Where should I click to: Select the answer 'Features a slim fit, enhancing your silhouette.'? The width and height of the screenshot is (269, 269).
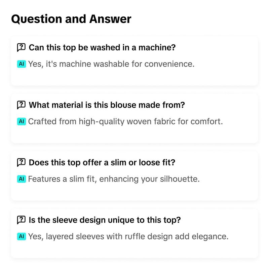[114, 179]
